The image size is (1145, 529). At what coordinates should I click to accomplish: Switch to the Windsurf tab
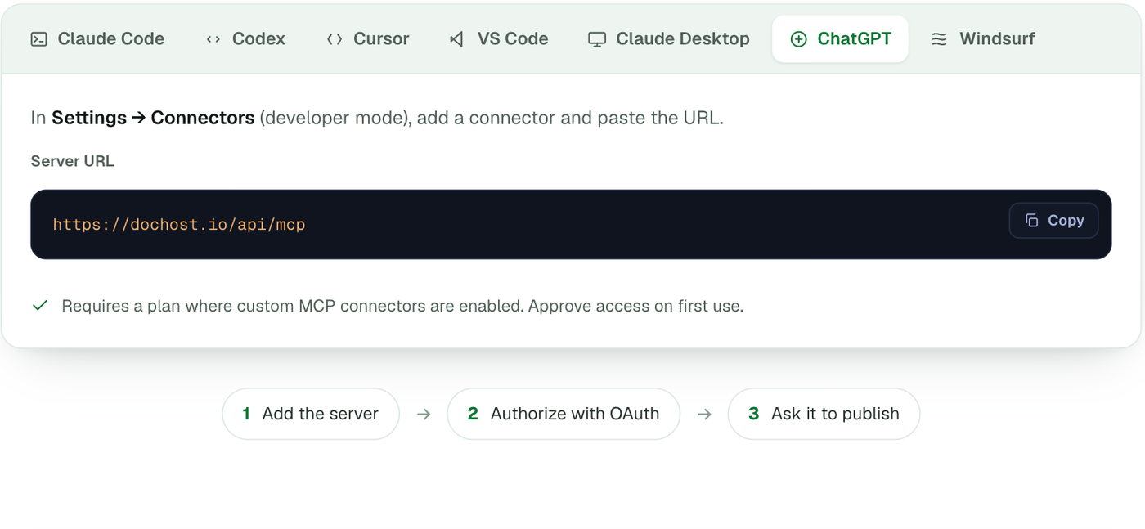(983, 38)
